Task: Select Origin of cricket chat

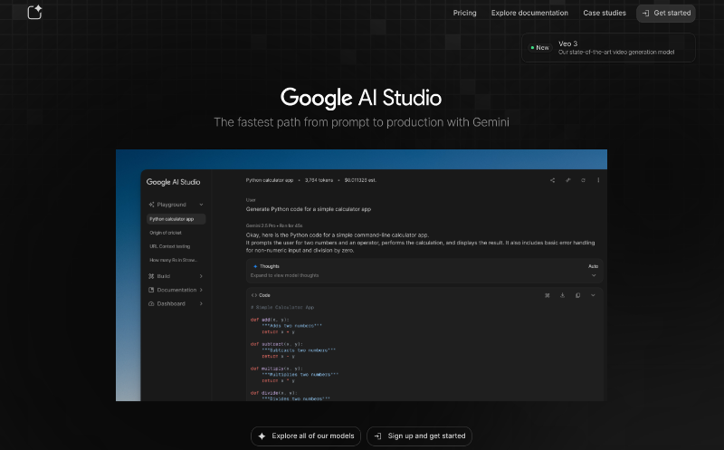Action: coord(166,233)
